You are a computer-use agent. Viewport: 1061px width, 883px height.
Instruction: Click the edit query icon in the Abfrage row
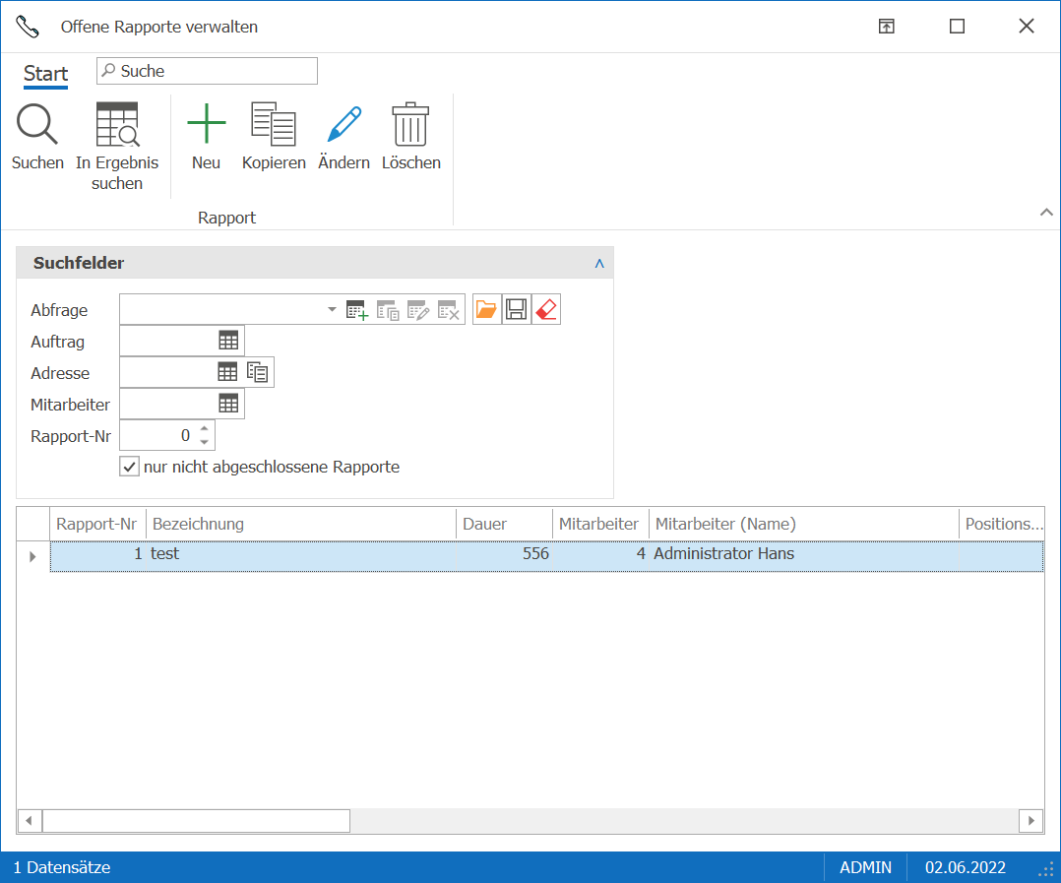[418, 310]
